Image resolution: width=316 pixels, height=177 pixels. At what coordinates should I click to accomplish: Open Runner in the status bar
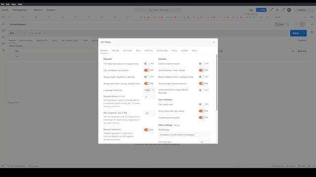pyautogui.click(x=291, y=166)
